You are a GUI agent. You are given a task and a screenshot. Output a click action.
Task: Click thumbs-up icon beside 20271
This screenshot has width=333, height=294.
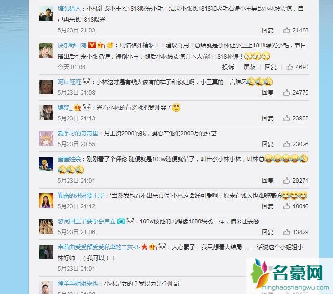(x=286, y=181)
